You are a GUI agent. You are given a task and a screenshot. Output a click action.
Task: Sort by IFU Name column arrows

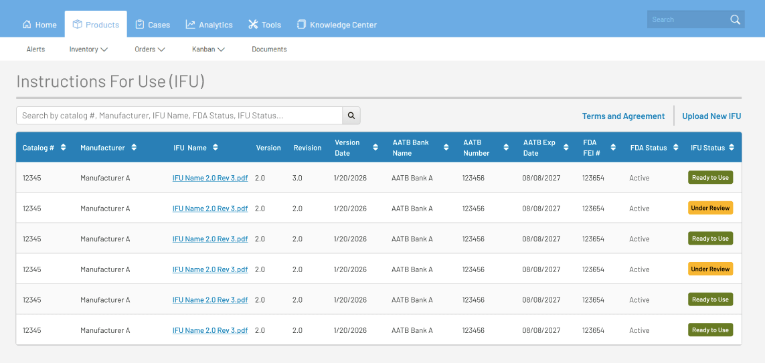(216, 148)
